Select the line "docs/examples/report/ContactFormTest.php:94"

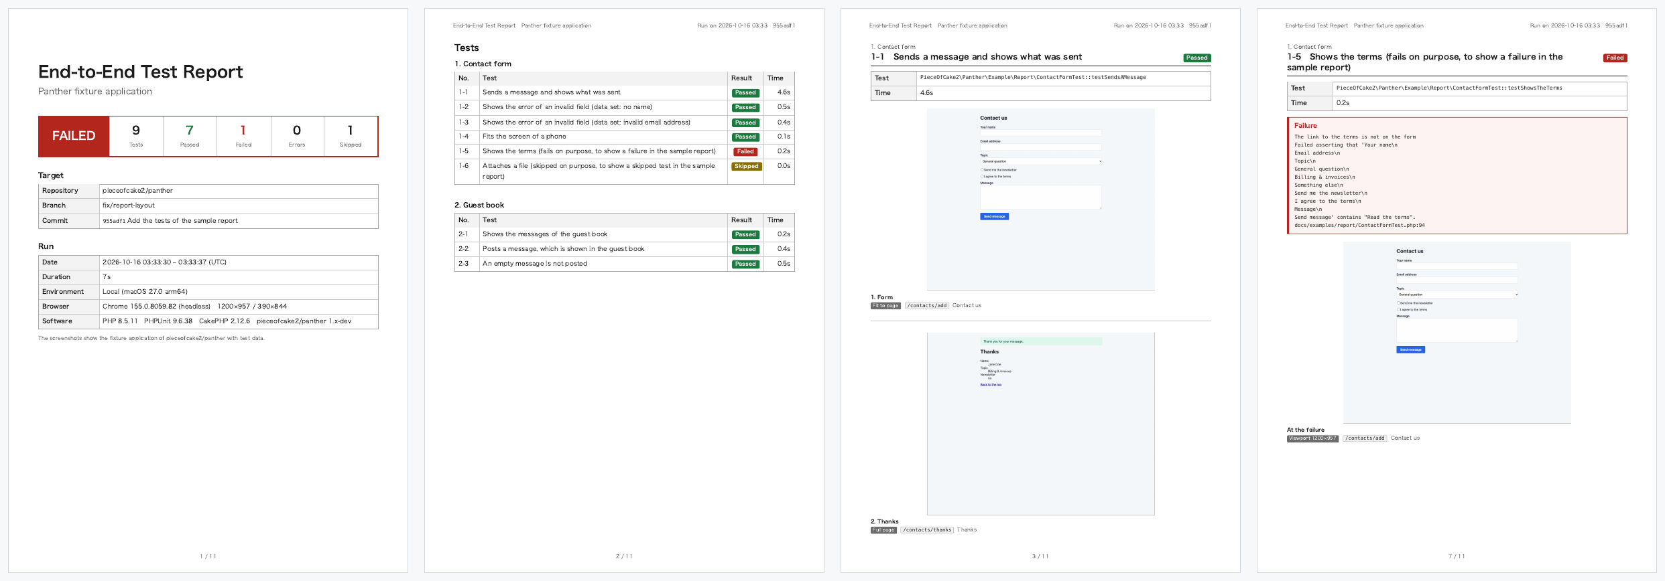point(1359,226)
